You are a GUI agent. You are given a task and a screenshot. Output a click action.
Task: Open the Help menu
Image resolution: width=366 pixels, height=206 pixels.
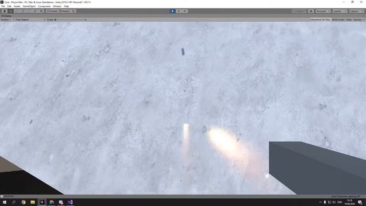[x=66, y=6]
